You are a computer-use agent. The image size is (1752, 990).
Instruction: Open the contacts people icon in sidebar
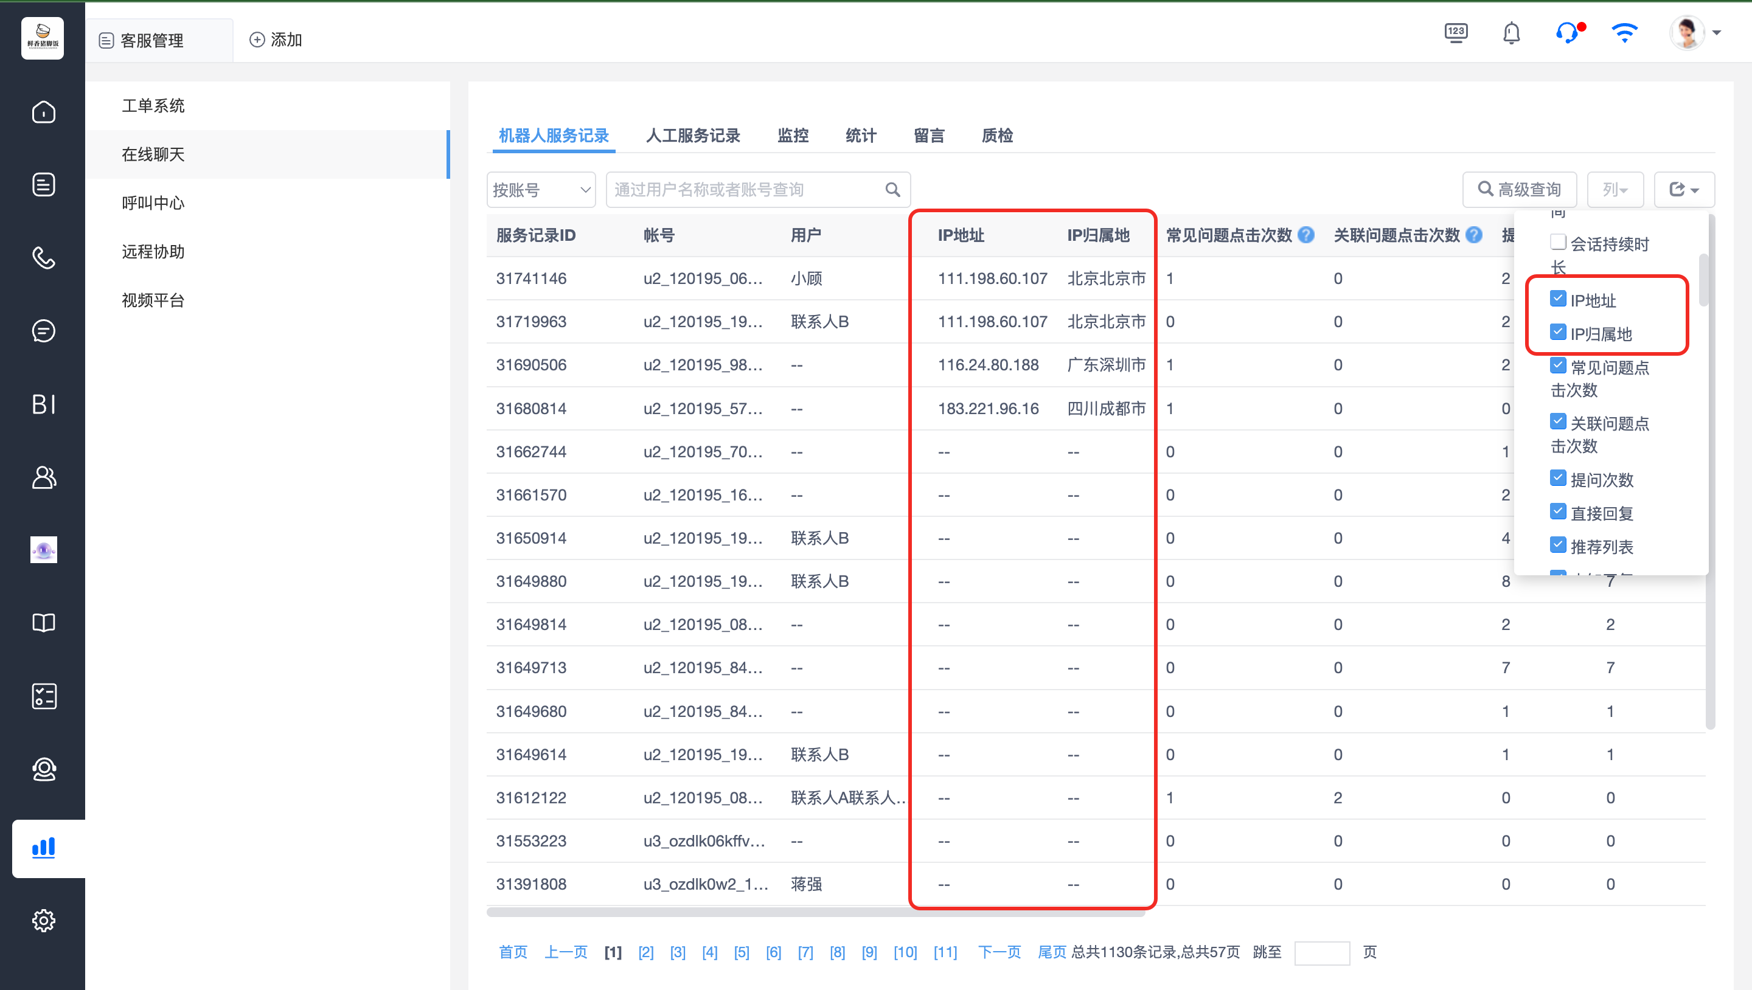(x=44, y=477)
